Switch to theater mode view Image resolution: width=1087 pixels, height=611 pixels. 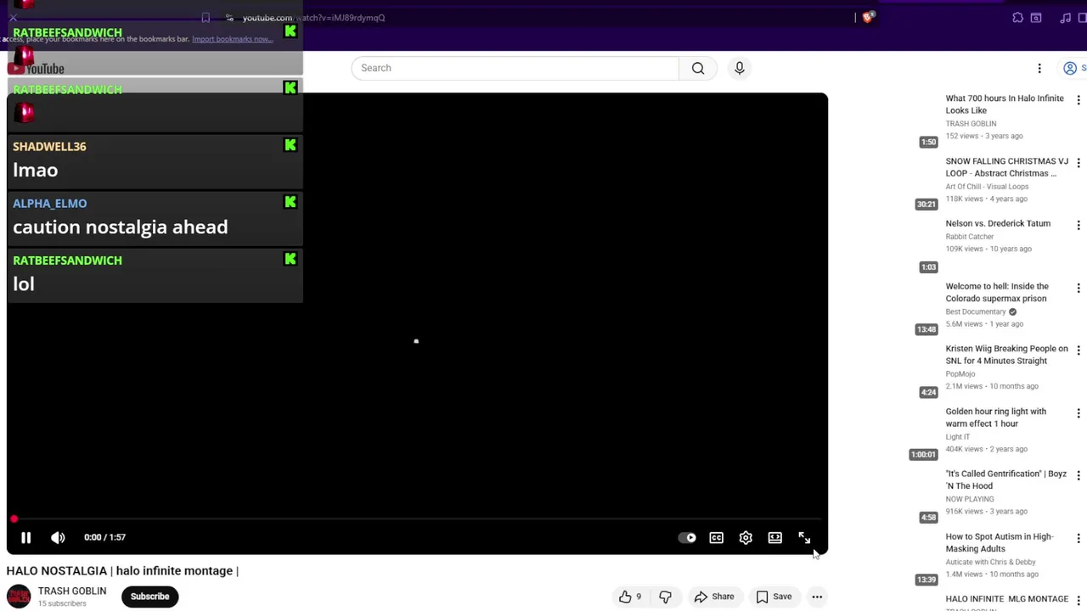coord(775,537)
